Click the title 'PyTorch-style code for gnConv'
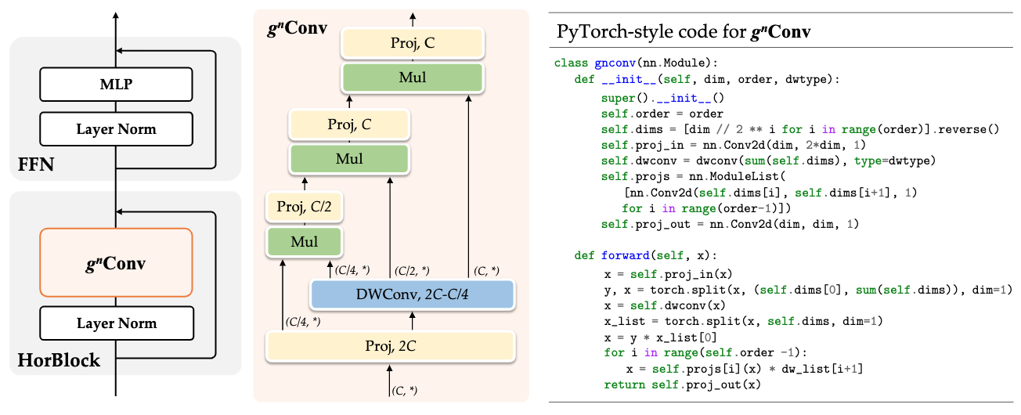Image resolution: width=1021 pixels, height=415 pixels. coord(684,32)
